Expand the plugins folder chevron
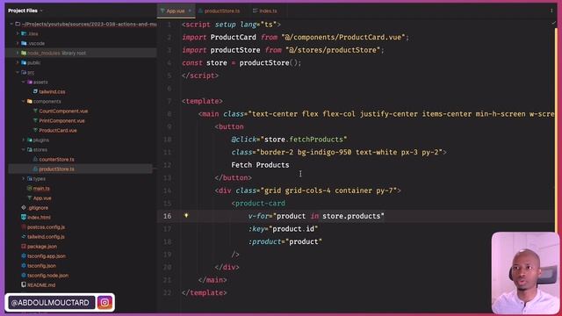 coord(24,140)
